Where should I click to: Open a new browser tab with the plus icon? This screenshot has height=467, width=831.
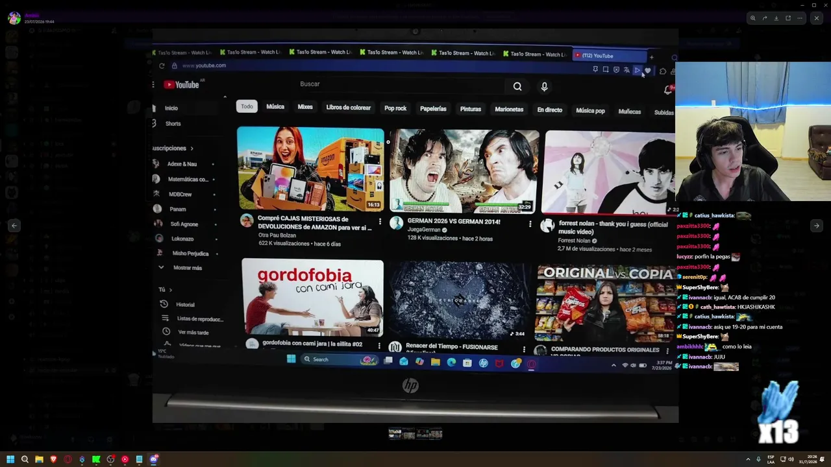(x=652, y=57)
